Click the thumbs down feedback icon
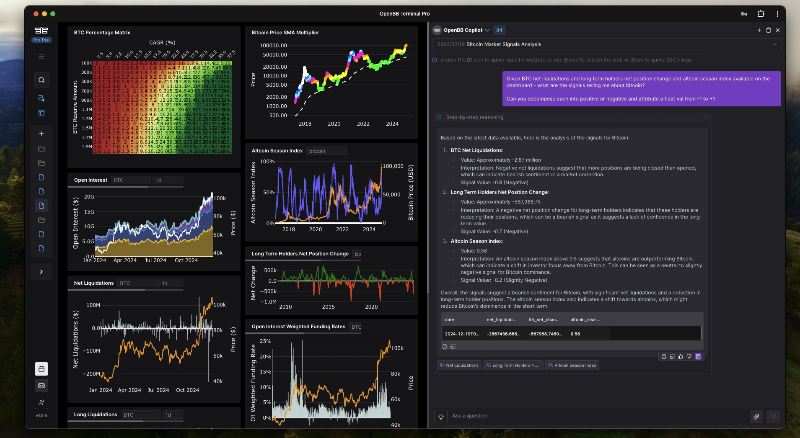Viewport: 800px width, 438px height. click(689, 356)
